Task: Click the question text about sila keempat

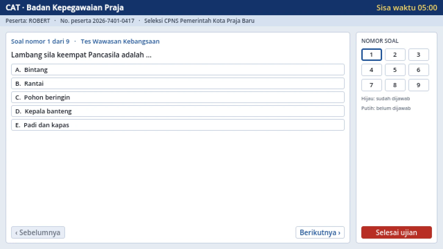Action: 81,55
